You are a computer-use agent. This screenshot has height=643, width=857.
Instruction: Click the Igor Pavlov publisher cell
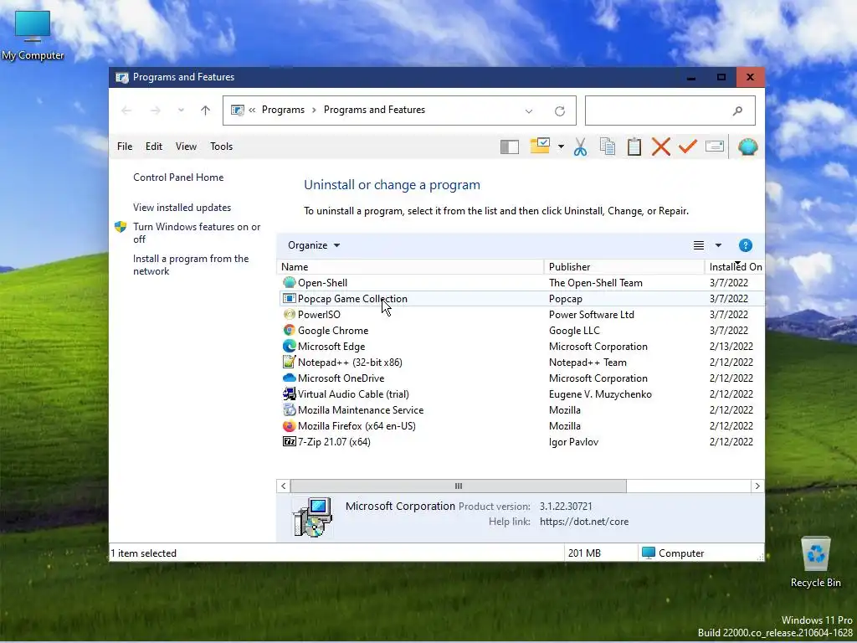[x=573, y=442]
